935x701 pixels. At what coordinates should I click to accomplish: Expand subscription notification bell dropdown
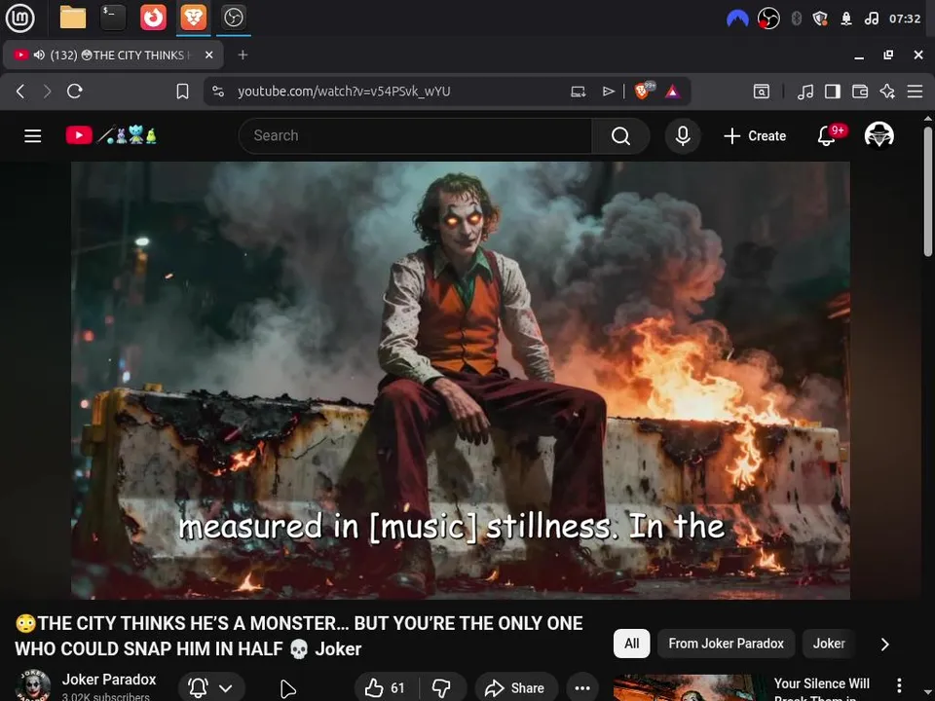tap(210, 688)
